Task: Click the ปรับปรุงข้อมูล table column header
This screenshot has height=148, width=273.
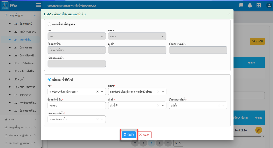Action: (x=241, y=118)
